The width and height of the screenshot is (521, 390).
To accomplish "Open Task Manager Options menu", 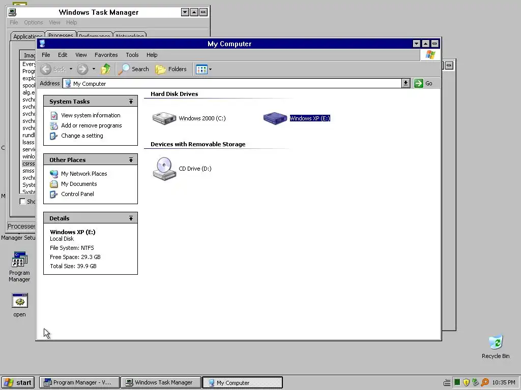I will pos(33,22).
